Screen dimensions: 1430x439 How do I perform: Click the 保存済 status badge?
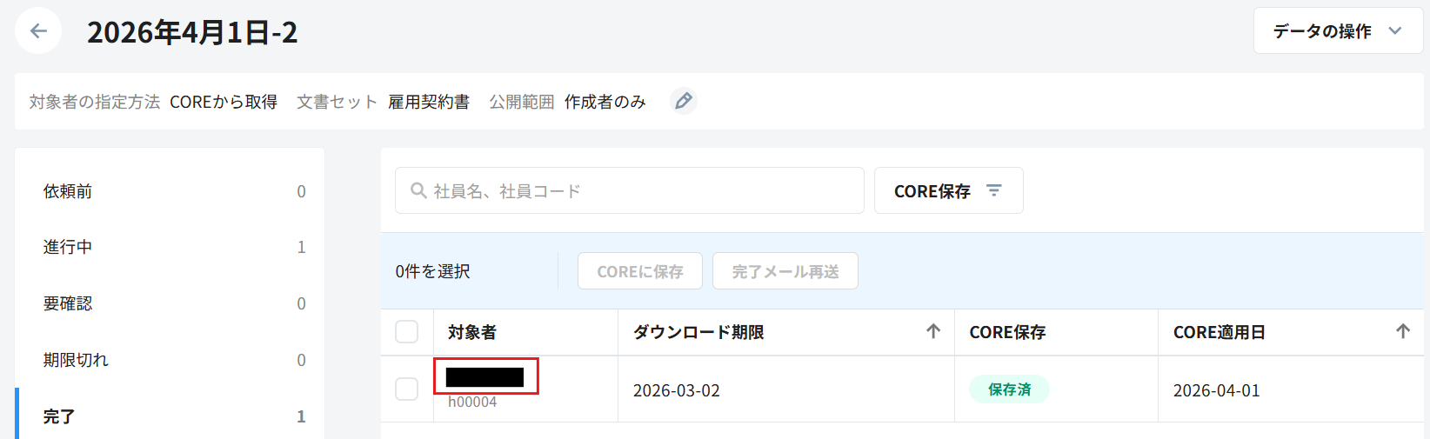[x=1009, y=389]
